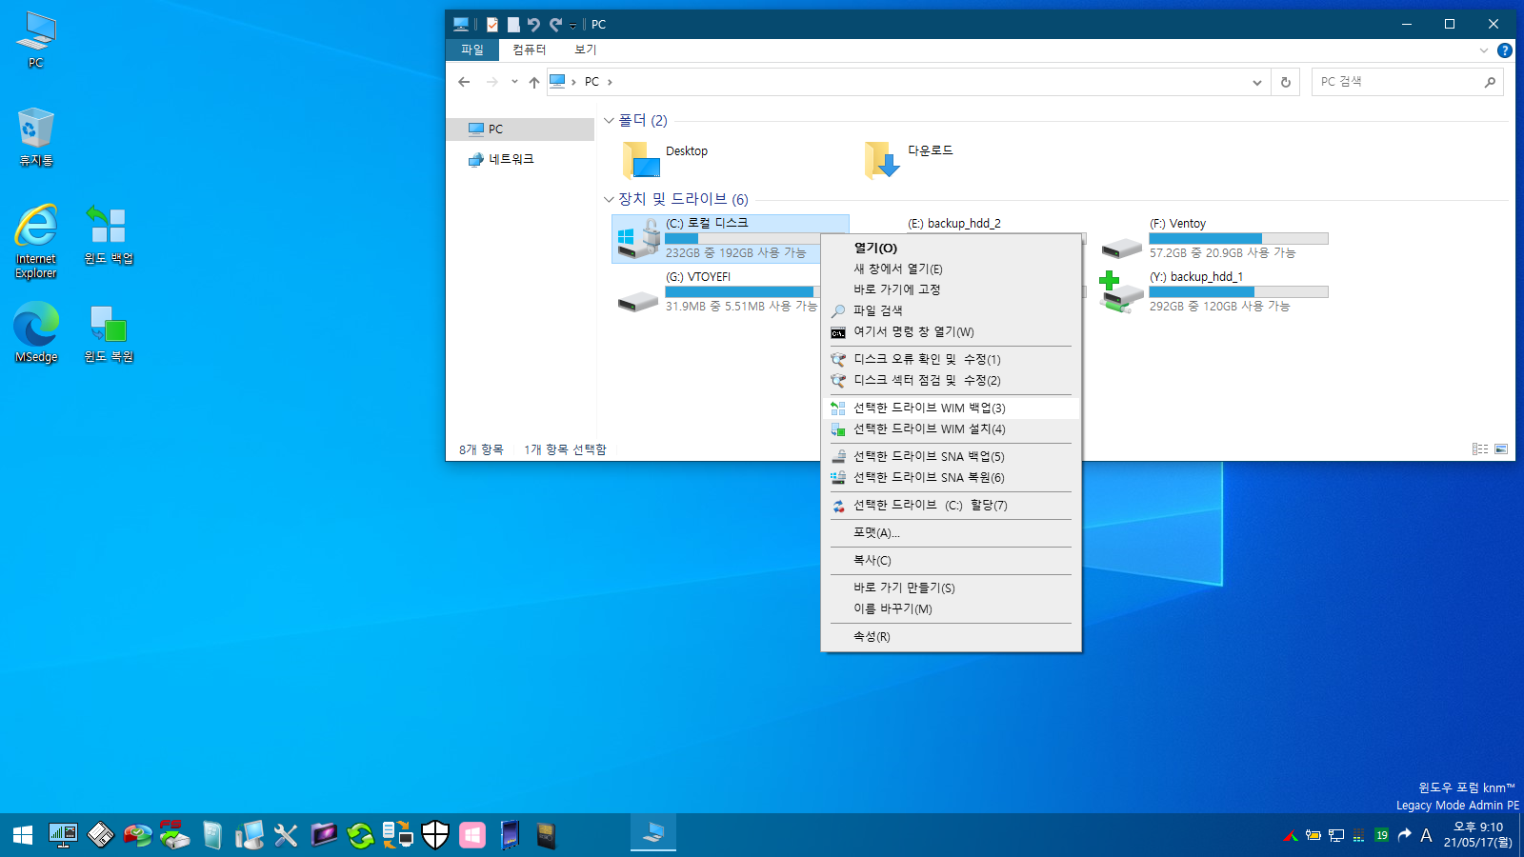Choose 파일 검색 from the context menu
The image size is (1524, 857).
tap(951, 311)
